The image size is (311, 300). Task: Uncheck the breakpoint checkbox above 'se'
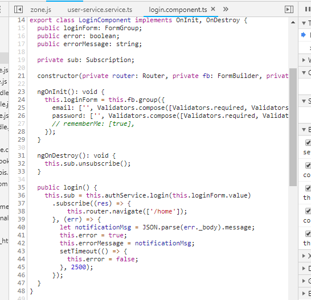point(308,142)
